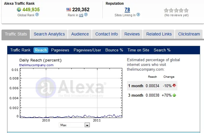This screenshot has height=133, width=204.
Task: Click the -10% change value
Action: [x=167, y=86]
